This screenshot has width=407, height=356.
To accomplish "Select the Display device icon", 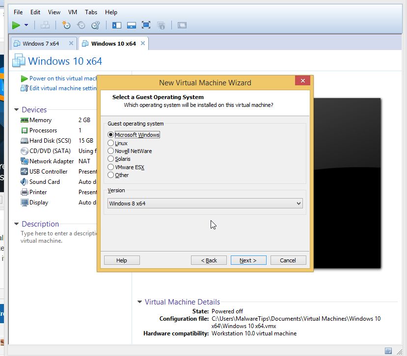I will click(x=25, y=203).
